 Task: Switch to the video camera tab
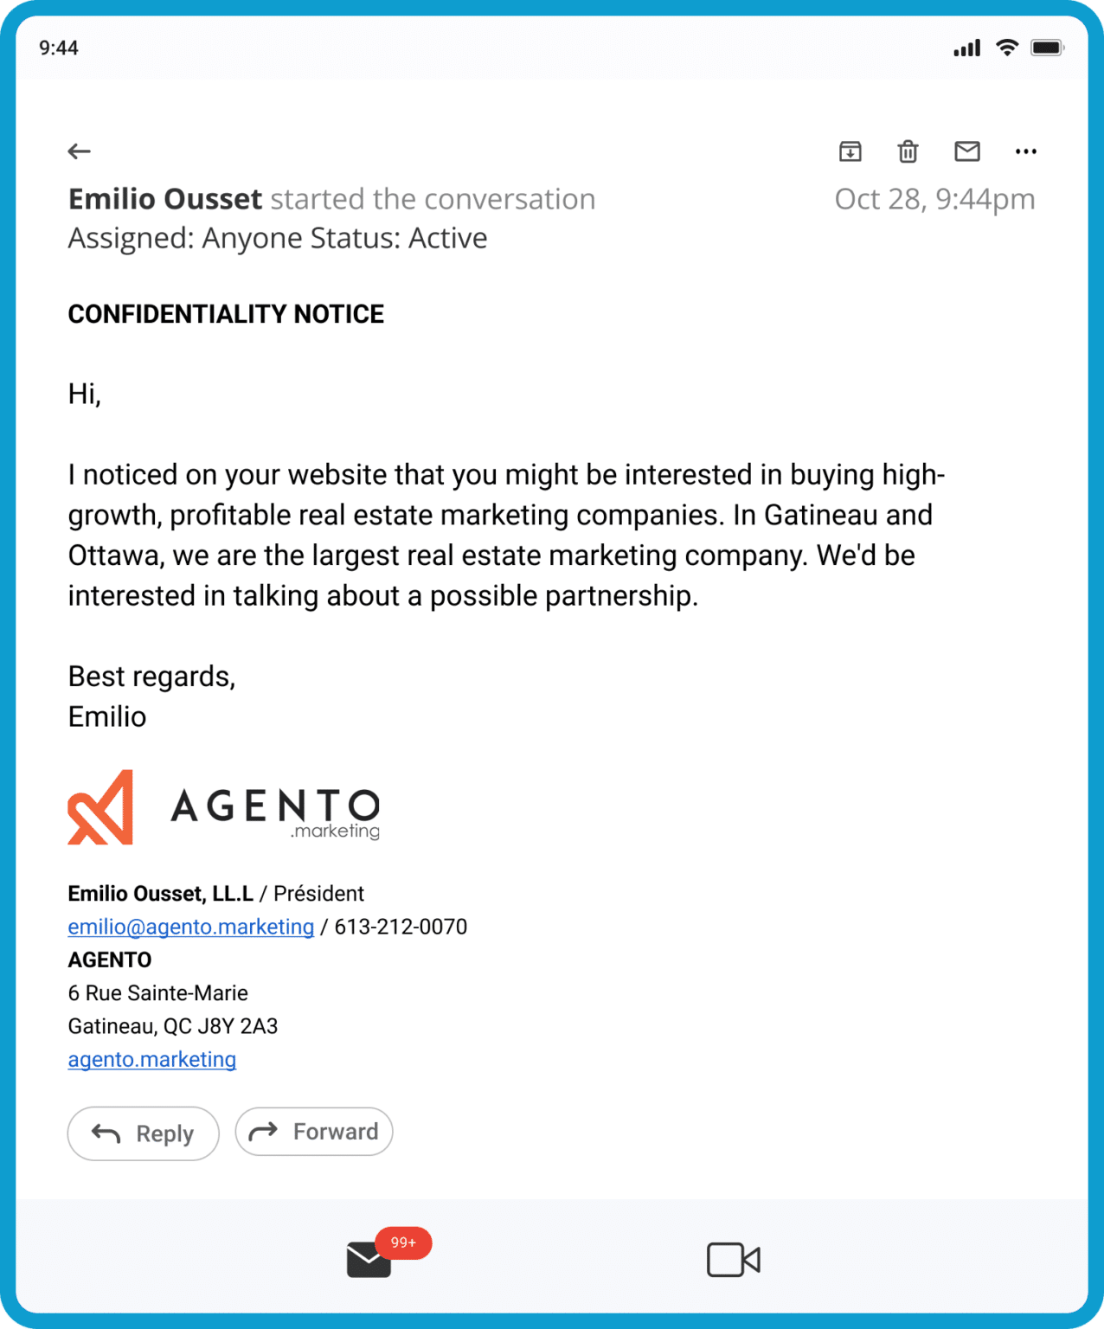tap(733, 1260)
